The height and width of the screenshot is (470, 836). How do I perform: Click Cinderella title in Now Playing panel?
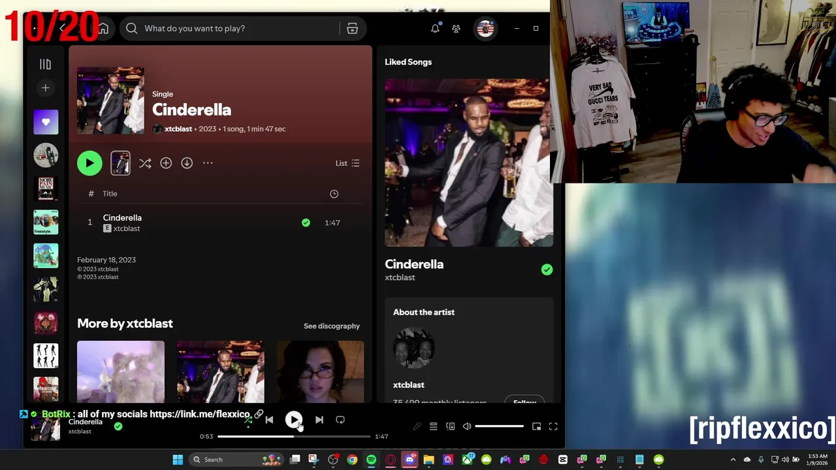click(414, 264)
